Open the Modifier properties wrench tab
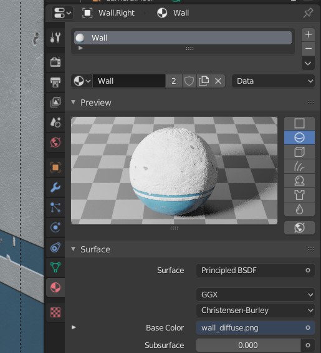The width and height of the screenshot is (321, 353). click(55, 187)
